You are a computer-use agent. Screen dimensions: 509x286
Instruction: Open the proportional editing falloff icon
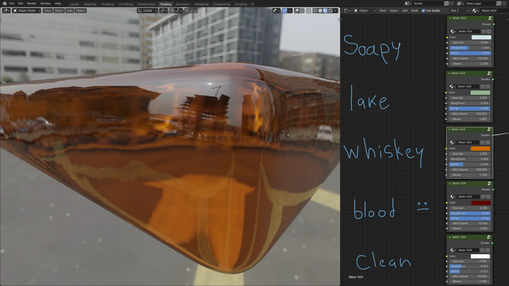(192, 10)
